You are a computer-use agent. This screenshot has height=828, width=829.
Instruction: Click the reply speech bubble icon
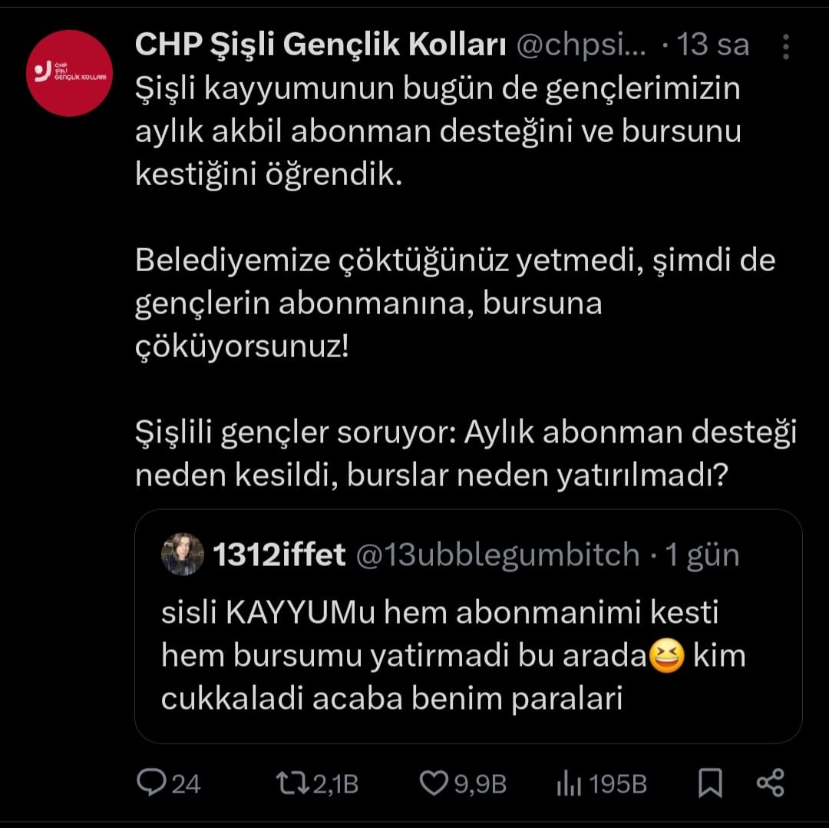coord(150,783)
